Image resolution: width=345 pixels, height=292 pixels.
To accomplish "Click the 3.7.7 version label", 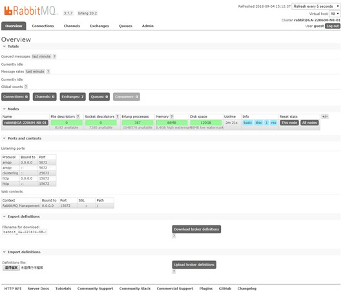I will point(68,13).
